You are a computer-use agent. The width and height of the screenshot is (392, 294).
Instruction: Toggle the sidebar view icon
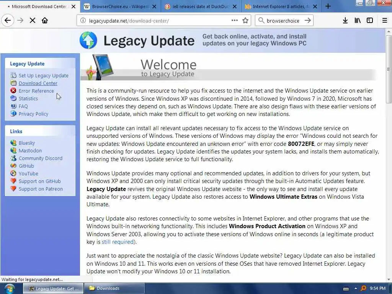[x=370, y=21]
